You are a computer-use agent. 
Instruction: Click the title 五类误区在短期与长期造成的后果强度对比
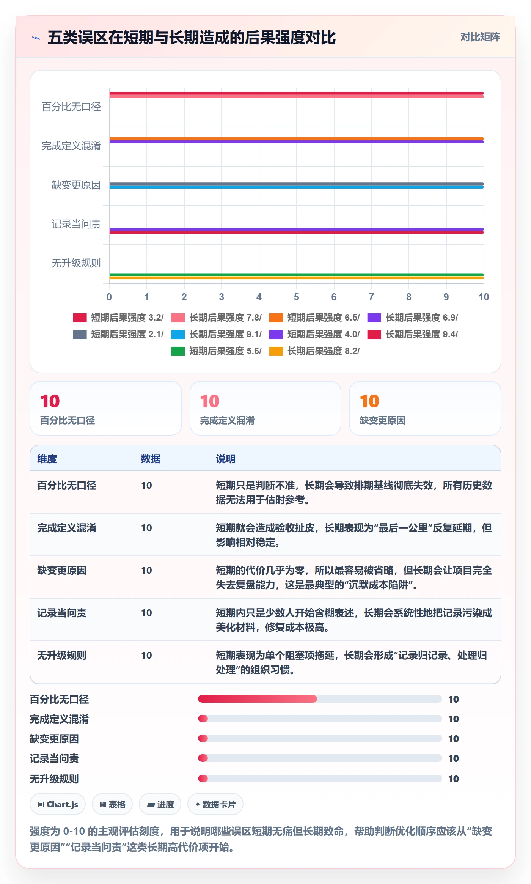[x=192, y=38]
